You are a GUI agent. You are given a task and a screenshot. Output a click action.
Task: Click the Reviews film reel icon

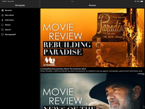coord(3,10)
